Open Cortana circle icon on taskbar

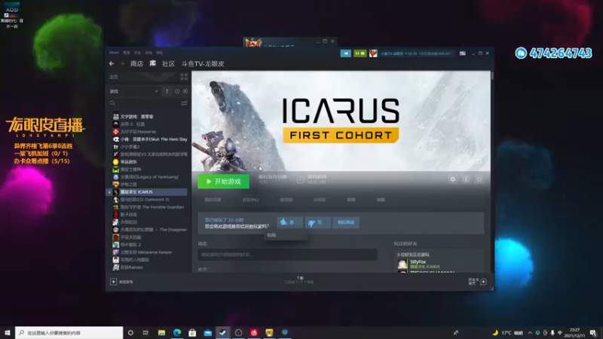pyautogui.click(x=130, y=332)
